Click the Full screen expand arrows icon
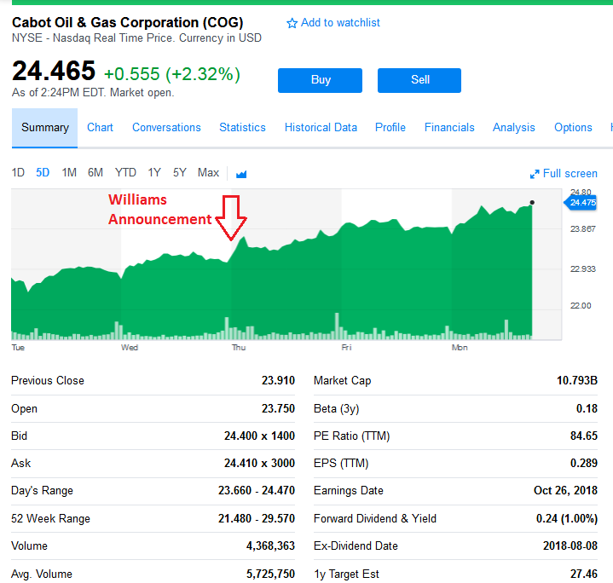The image size is (613, 583). [x=535, y=174]
